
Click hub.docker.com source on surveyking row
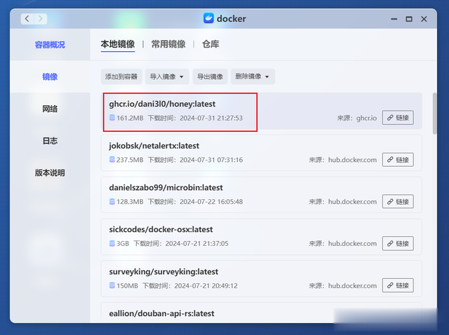coord(352,285)
